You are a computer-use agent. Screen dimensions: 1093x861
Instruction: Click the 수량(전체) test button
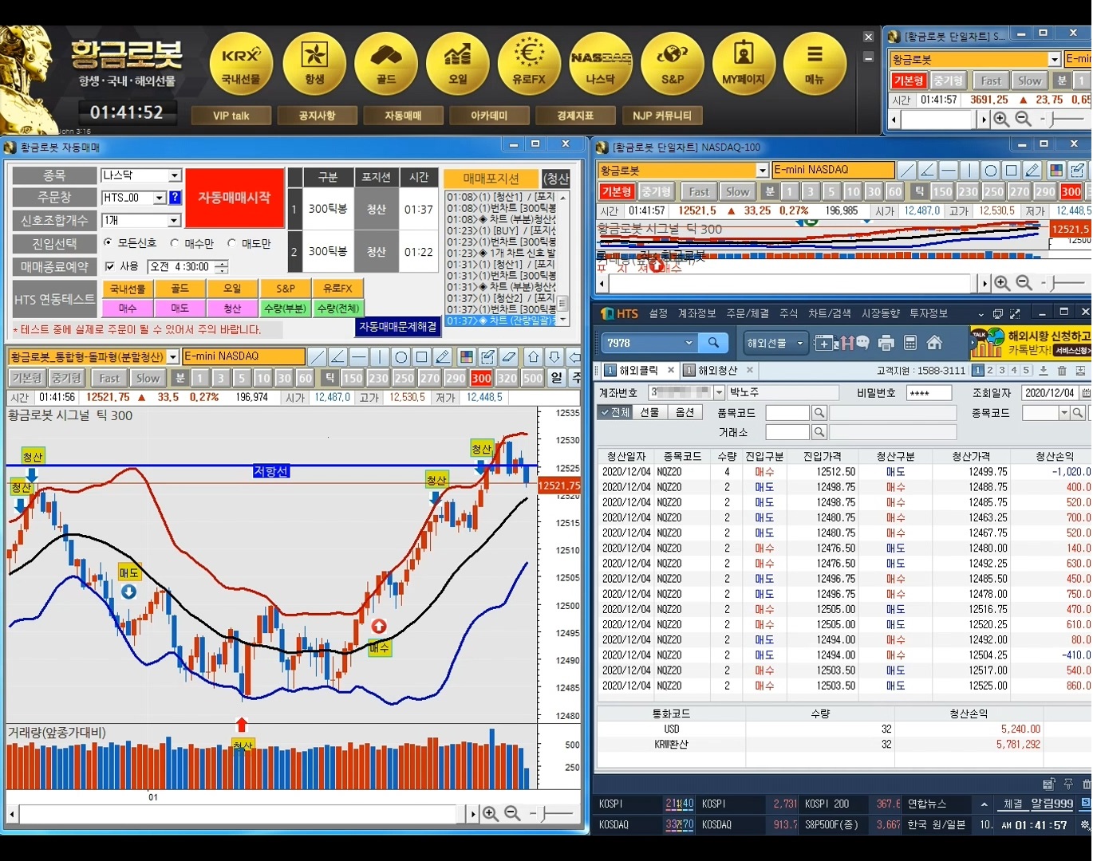[338, 308]
